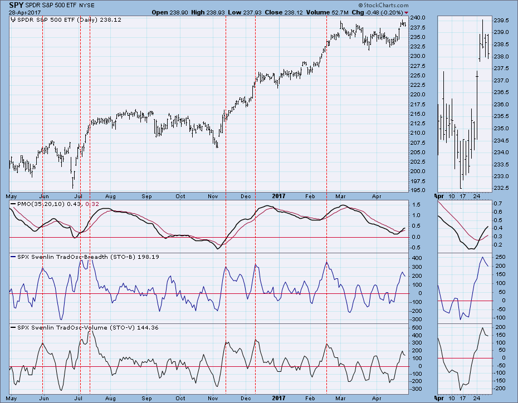Click the Aug label below the price panel

(110, 196)
